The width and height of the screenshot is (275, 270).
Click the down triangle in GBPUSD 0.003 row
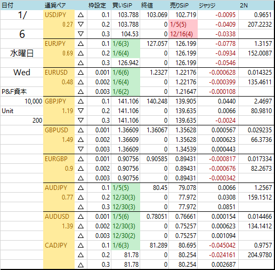pos(80,149)
